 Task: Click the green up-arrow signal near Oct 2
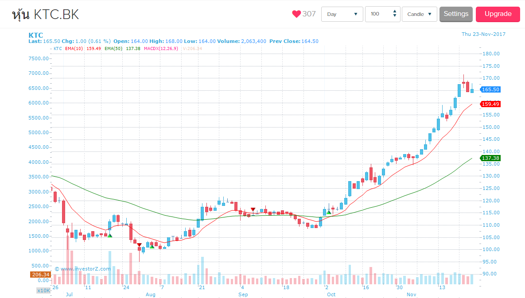coord(329,212)
